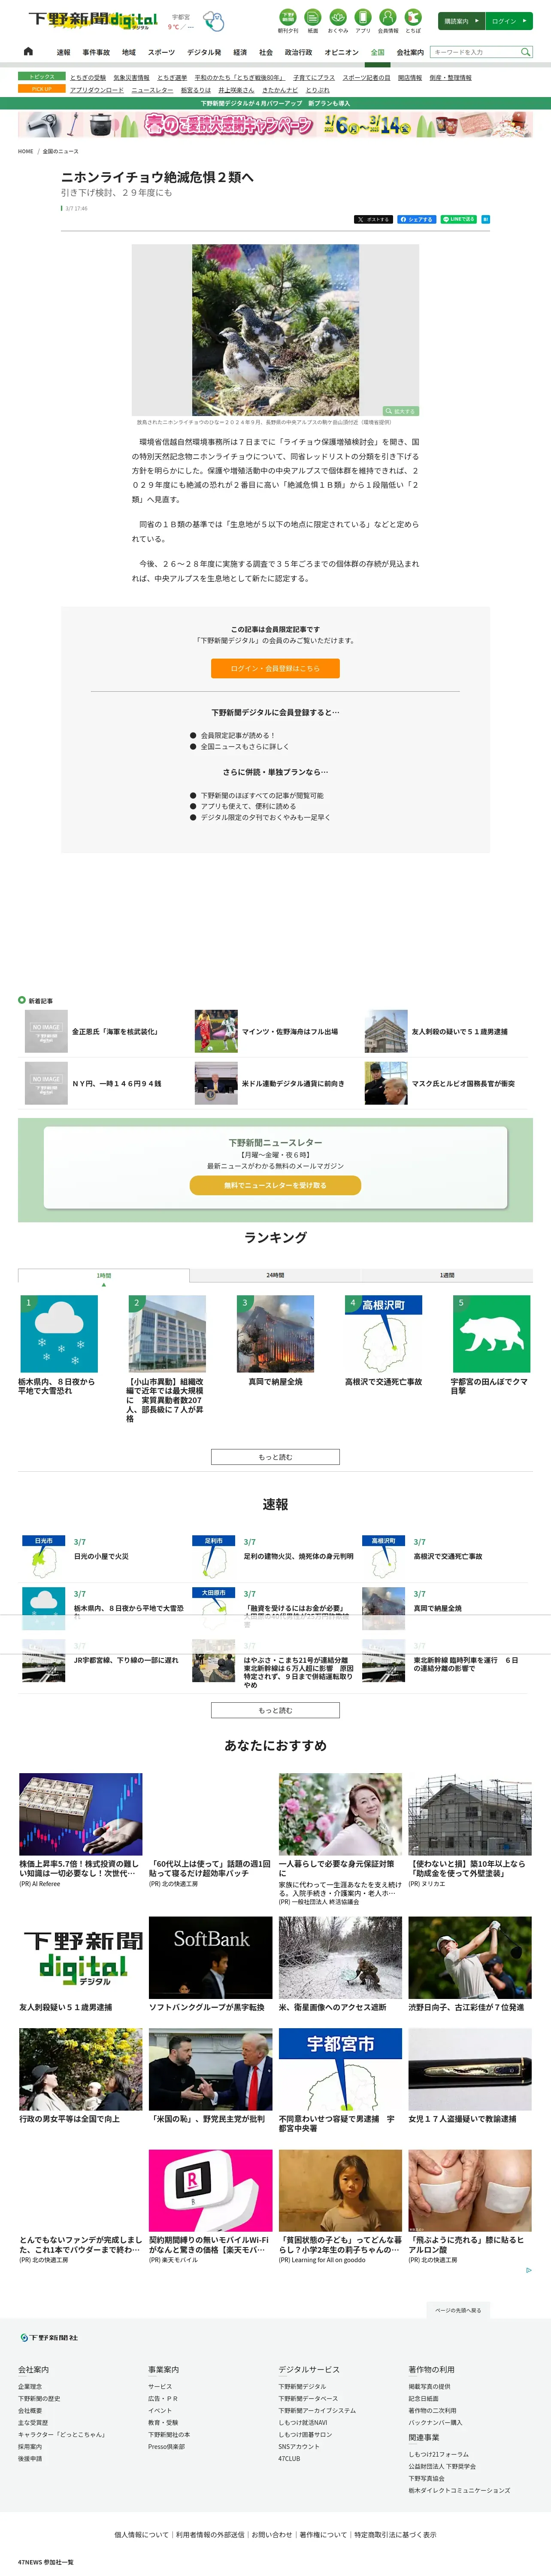Click the green 新プランも導入 announcement bar
Viewport: 551px width, 2576px height.
click(275, 103)
